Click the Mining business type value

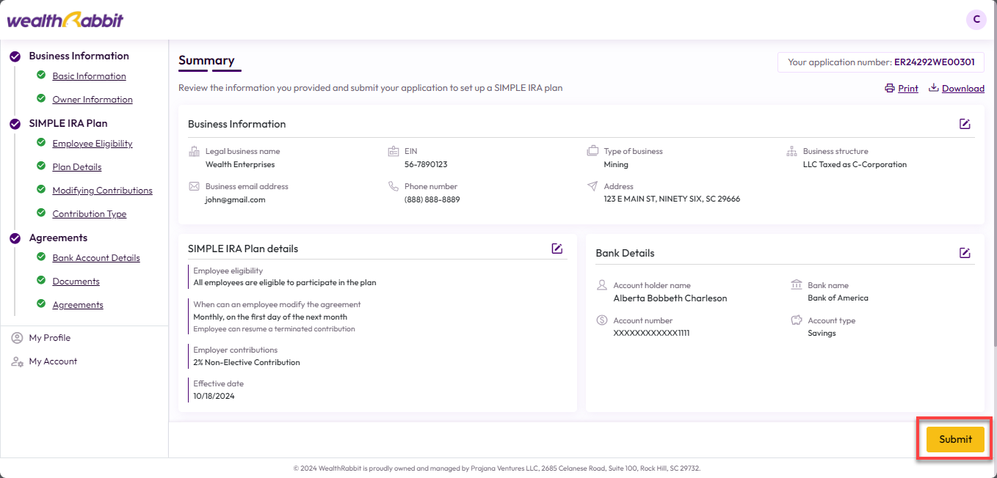[x=616, y=165]
